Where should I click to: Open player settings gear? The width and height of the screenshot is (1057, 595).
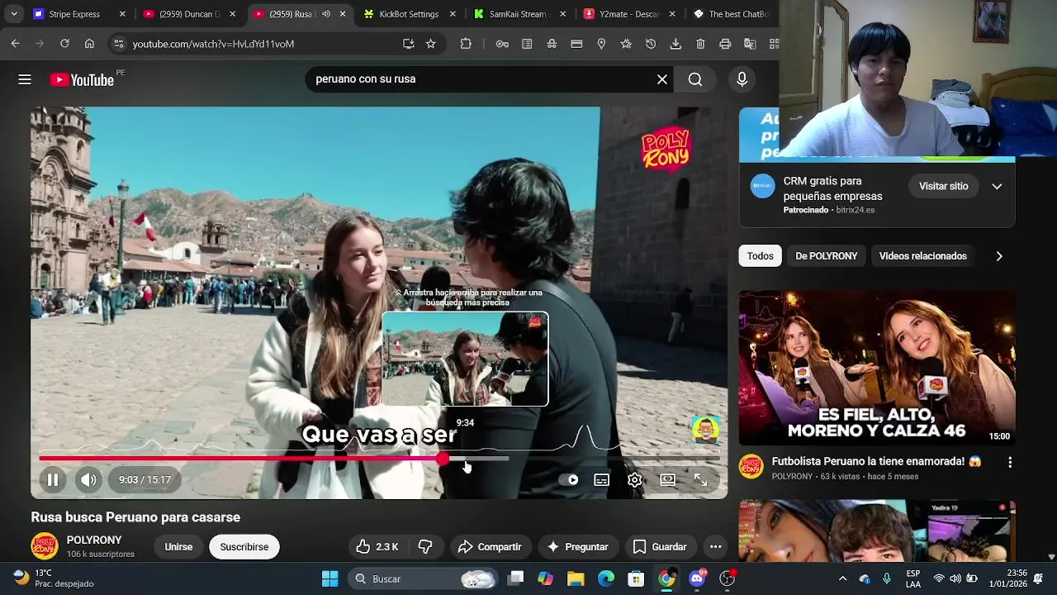click(634, 479)
